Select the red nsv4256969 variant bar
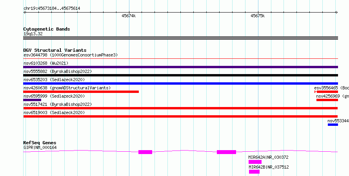The image size is (349, 176). point(327,100)
